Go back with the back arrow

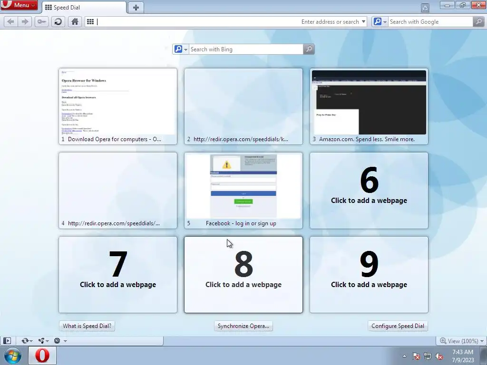[x=10, y=22]
